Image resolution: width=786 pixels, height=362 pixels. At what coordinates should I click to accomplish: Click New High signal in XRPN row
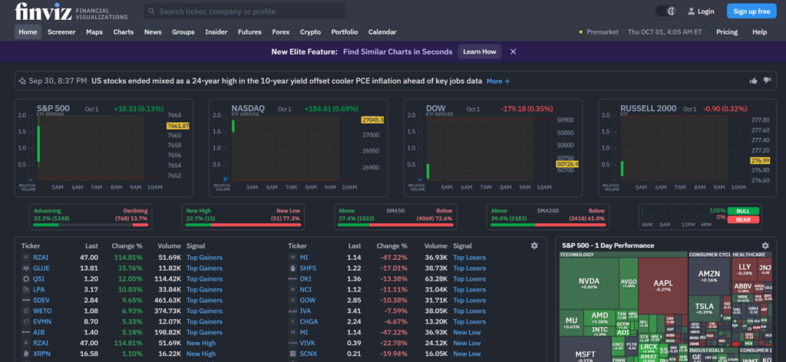201,354
